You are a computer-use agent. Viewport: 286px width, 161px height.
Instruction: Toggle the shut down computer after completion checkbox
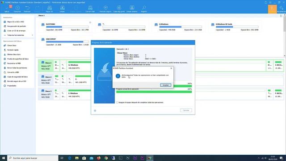[x=117, y=102]
